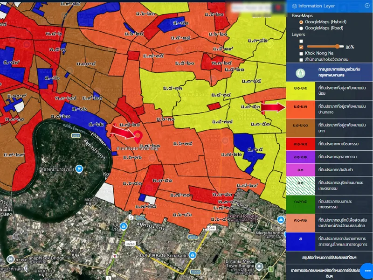Viewport: 373px width, 280px height.
Task: Open the blue three-dots floating button
Action: [366, 271]
